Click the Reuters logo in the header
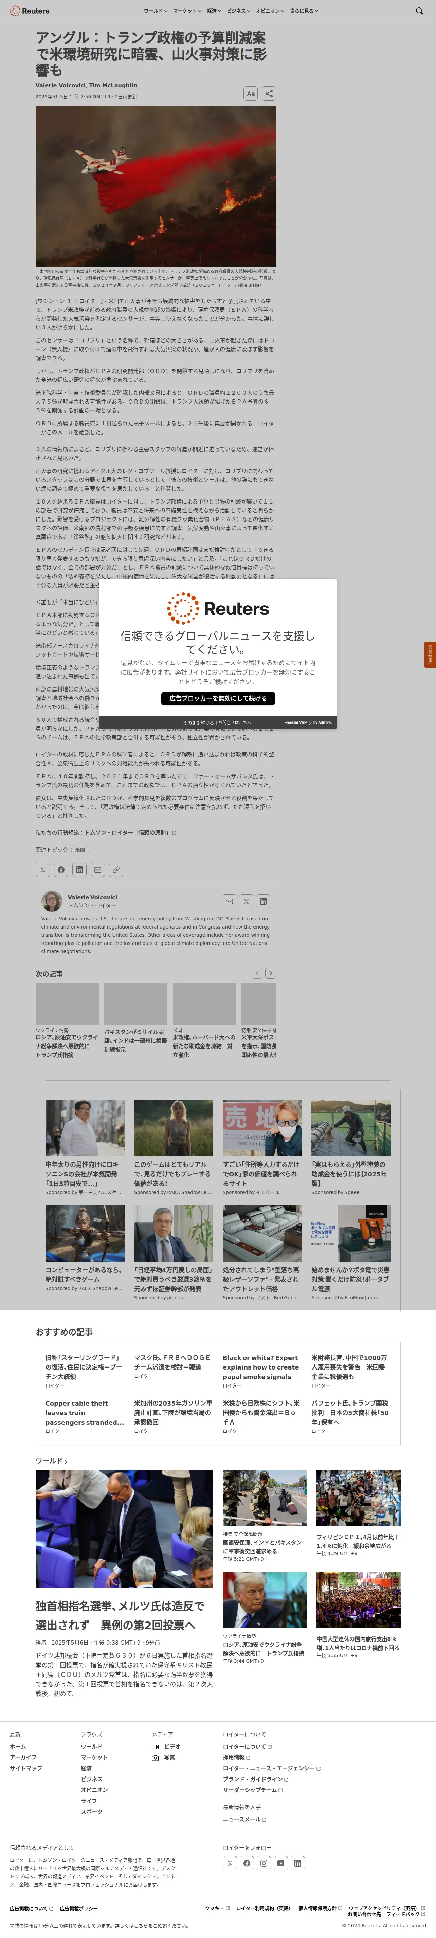436x1938 pixels. coord(29,11)
